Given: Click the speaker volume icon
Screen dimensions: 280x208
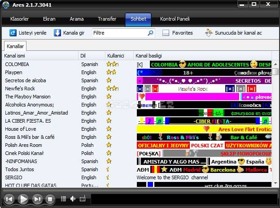Looking at the screenshot, I should click(x=73, y=199).
